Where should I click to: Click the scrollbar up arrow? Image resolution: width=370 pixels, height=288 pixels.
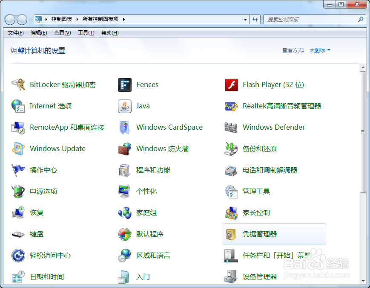point(363,67)
